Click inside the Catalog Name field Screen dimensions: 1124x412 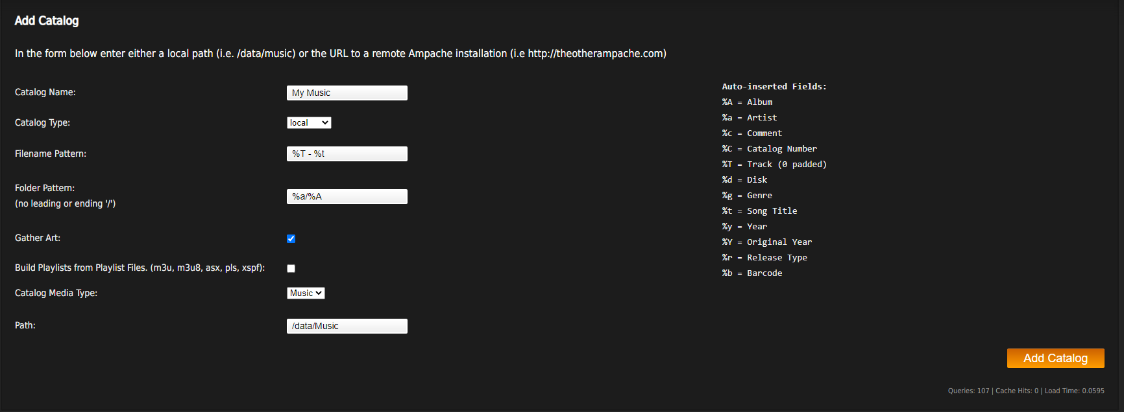tap(347, 93)
